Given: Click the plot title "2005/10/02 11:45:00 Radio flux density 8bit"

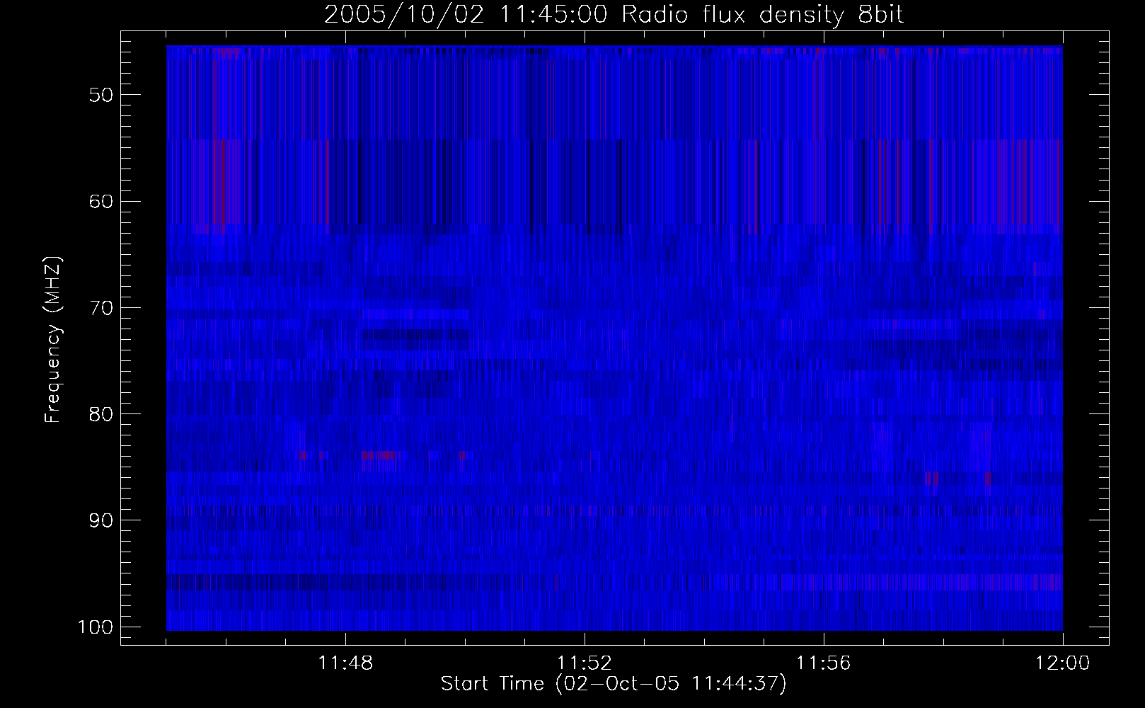Looking at the screenshot, I should pos(614,16).
